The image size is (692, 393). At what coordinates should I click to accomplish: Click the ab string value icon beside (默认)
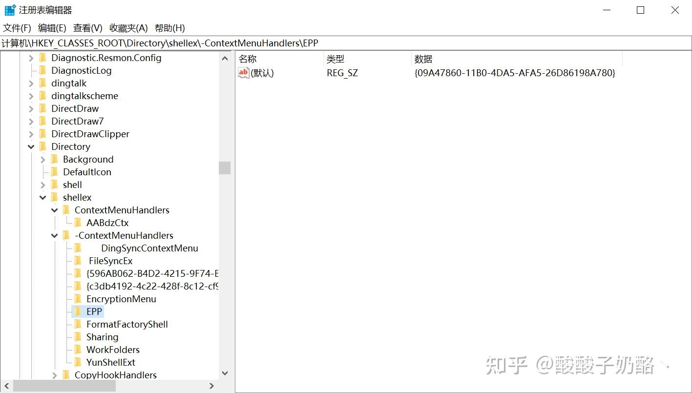point(243,73)
